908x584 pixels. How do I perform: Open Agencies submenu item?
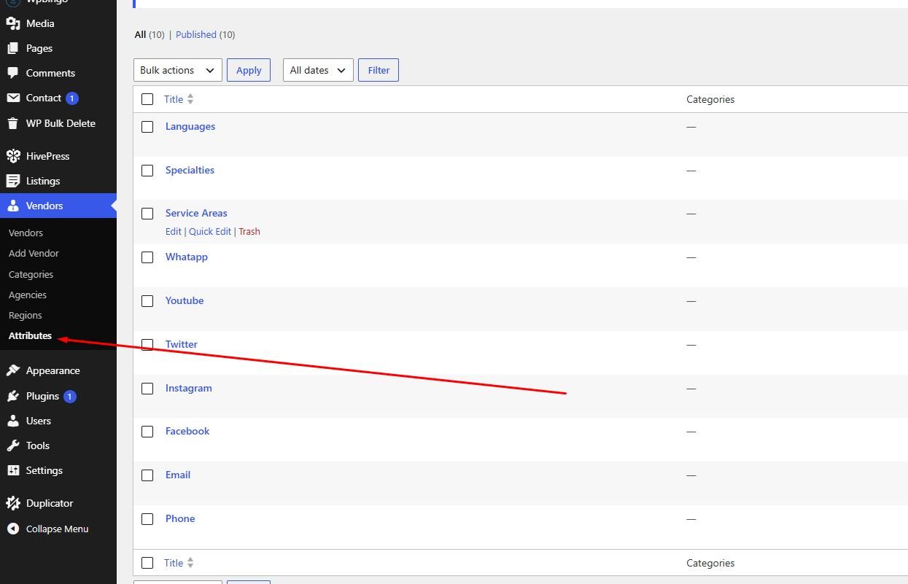(28, 295)
